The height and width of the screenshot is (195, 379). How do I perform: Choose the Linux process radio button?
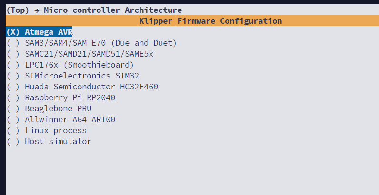coord(13,130)
